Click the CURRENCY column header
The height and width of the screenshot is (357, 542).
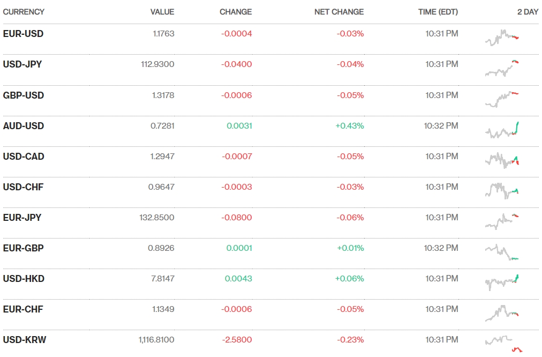24,12
